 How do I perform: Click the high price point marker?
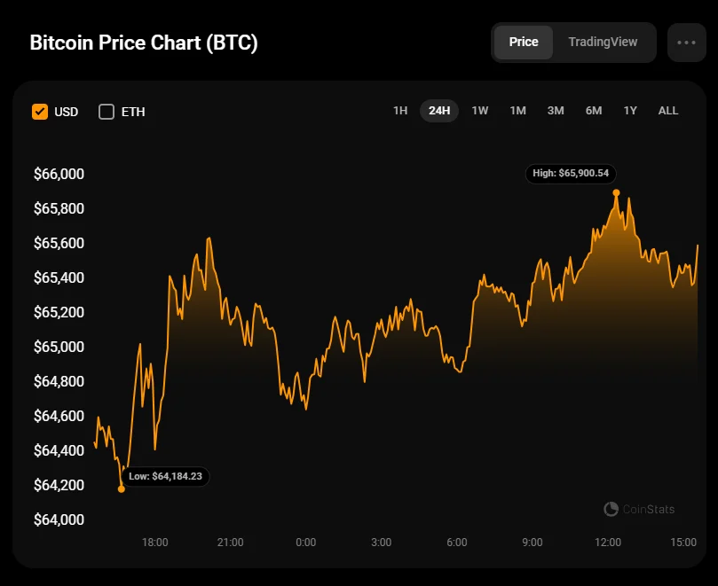616,192
